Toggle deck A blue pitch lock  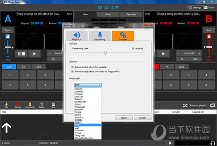point(8,36)
